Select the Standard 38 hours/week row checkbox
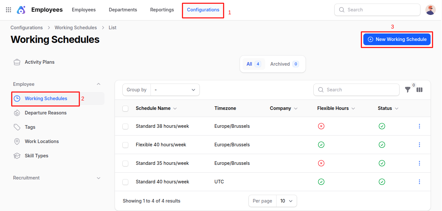Viewport: 442px width, 211px height. pos(125,126)
